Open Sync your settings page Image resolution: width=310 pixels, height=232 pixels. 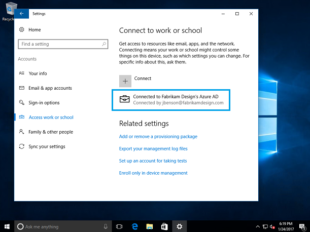tap(47, 147)
